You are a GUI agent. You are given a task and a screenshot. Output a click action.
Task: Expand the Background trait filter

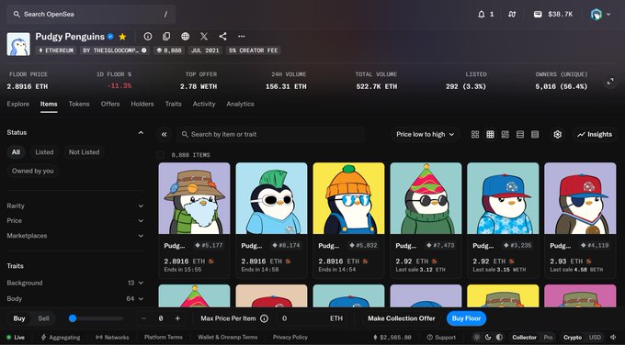[x=75, y=283]
